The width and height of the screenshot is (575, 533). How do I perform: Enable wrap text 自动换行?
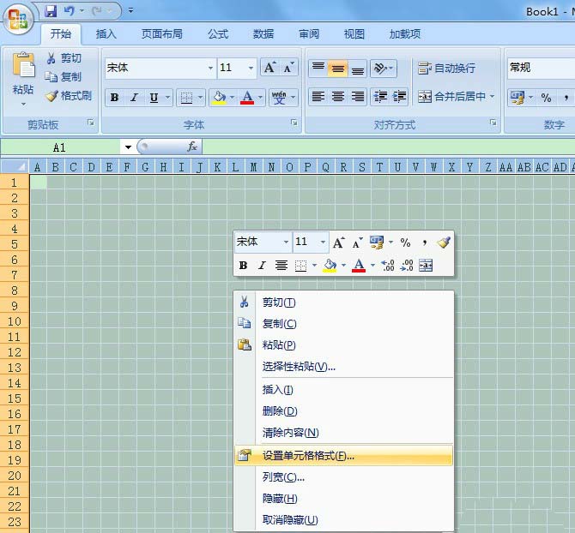point(446,68)
